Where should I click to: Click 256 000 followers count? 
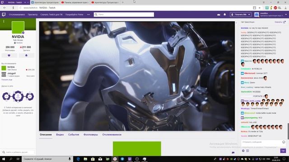click(x=10, y=47)
